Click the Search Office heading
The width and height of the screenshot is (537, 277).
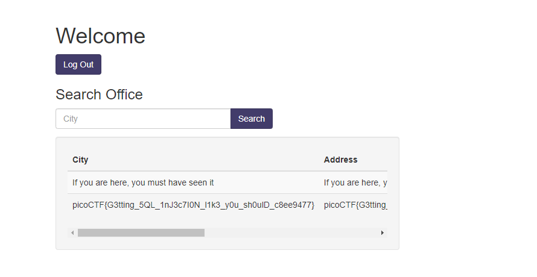coord(99,95)
